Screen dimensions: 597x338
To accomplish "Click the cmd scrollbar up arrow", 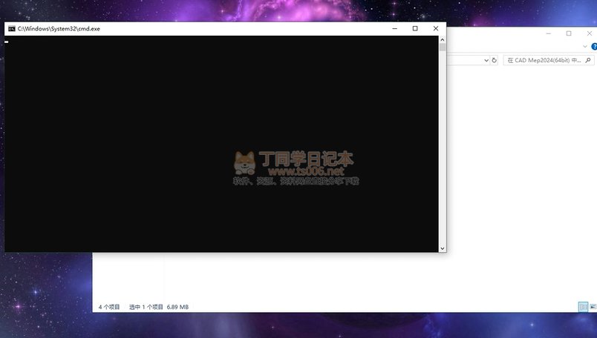I will pyautogui.click(x=443, y=39).
